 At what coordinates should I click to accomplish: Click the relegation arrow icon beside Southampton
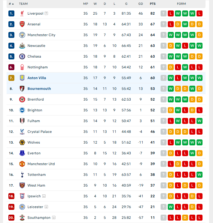click(54, 217)
